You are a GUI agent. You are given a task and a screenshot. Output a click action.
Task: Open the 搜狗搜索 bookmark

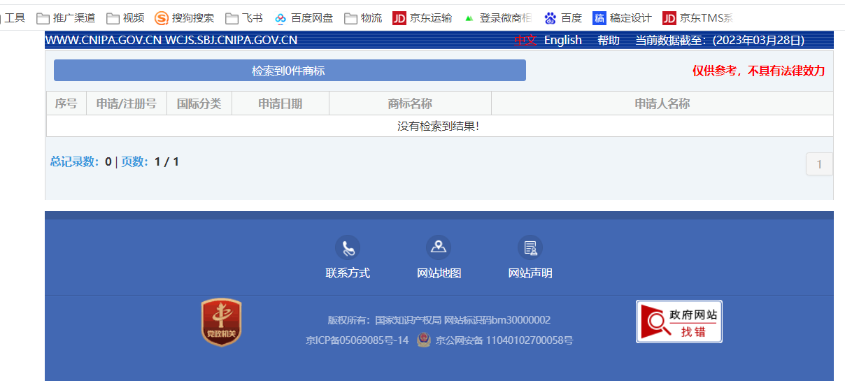point(185,18)
